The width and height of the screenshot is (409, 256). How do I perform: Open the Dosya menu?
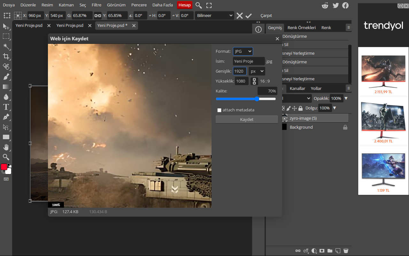[9, 5]
